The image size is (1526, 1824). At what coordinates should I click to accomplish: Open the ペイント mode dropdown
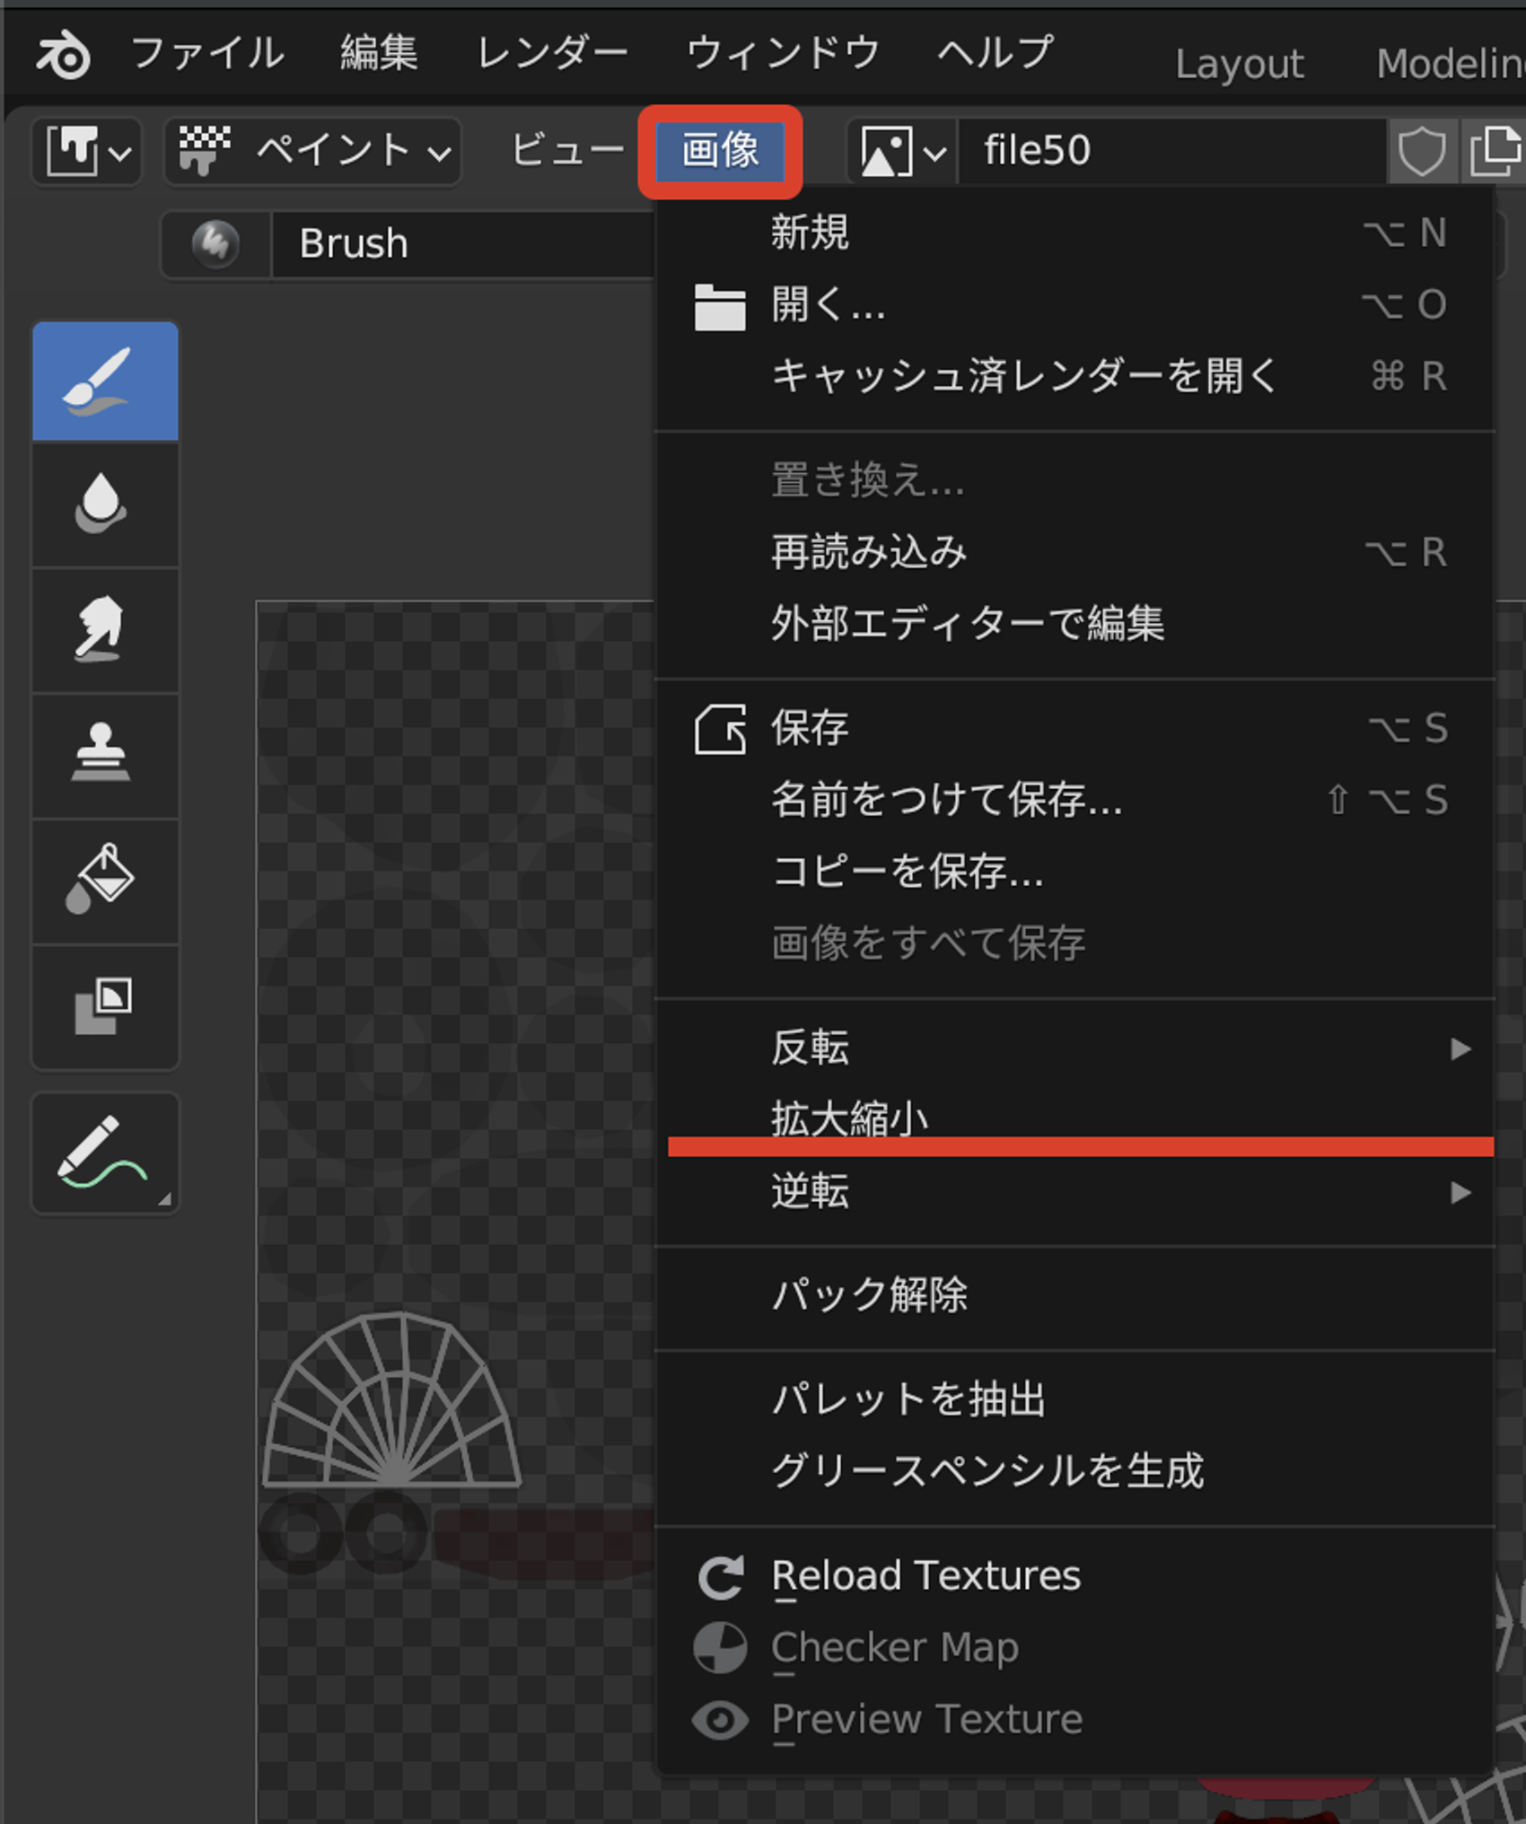pos(313,151)
